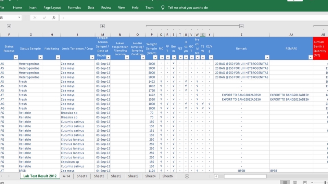The image size is (328, 184).
Task: Open Sampling Location filter dropdown
Action: click(127, 57)
